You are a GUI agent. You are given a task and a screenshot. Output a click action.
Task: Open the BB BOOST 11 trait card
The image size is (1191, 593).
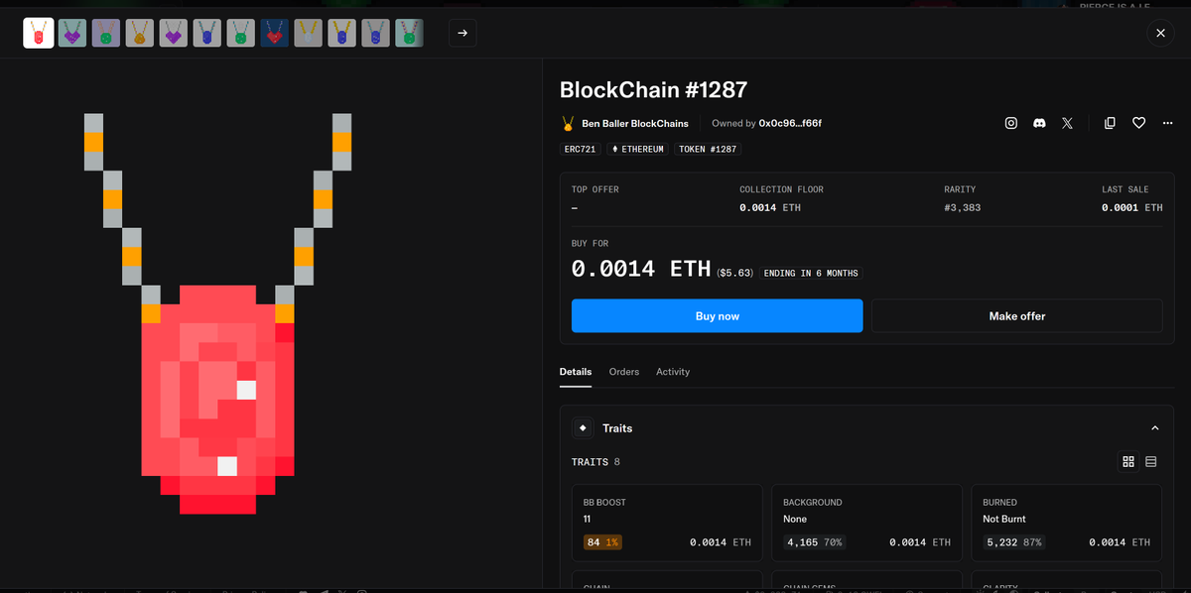(x=666, y=524)
